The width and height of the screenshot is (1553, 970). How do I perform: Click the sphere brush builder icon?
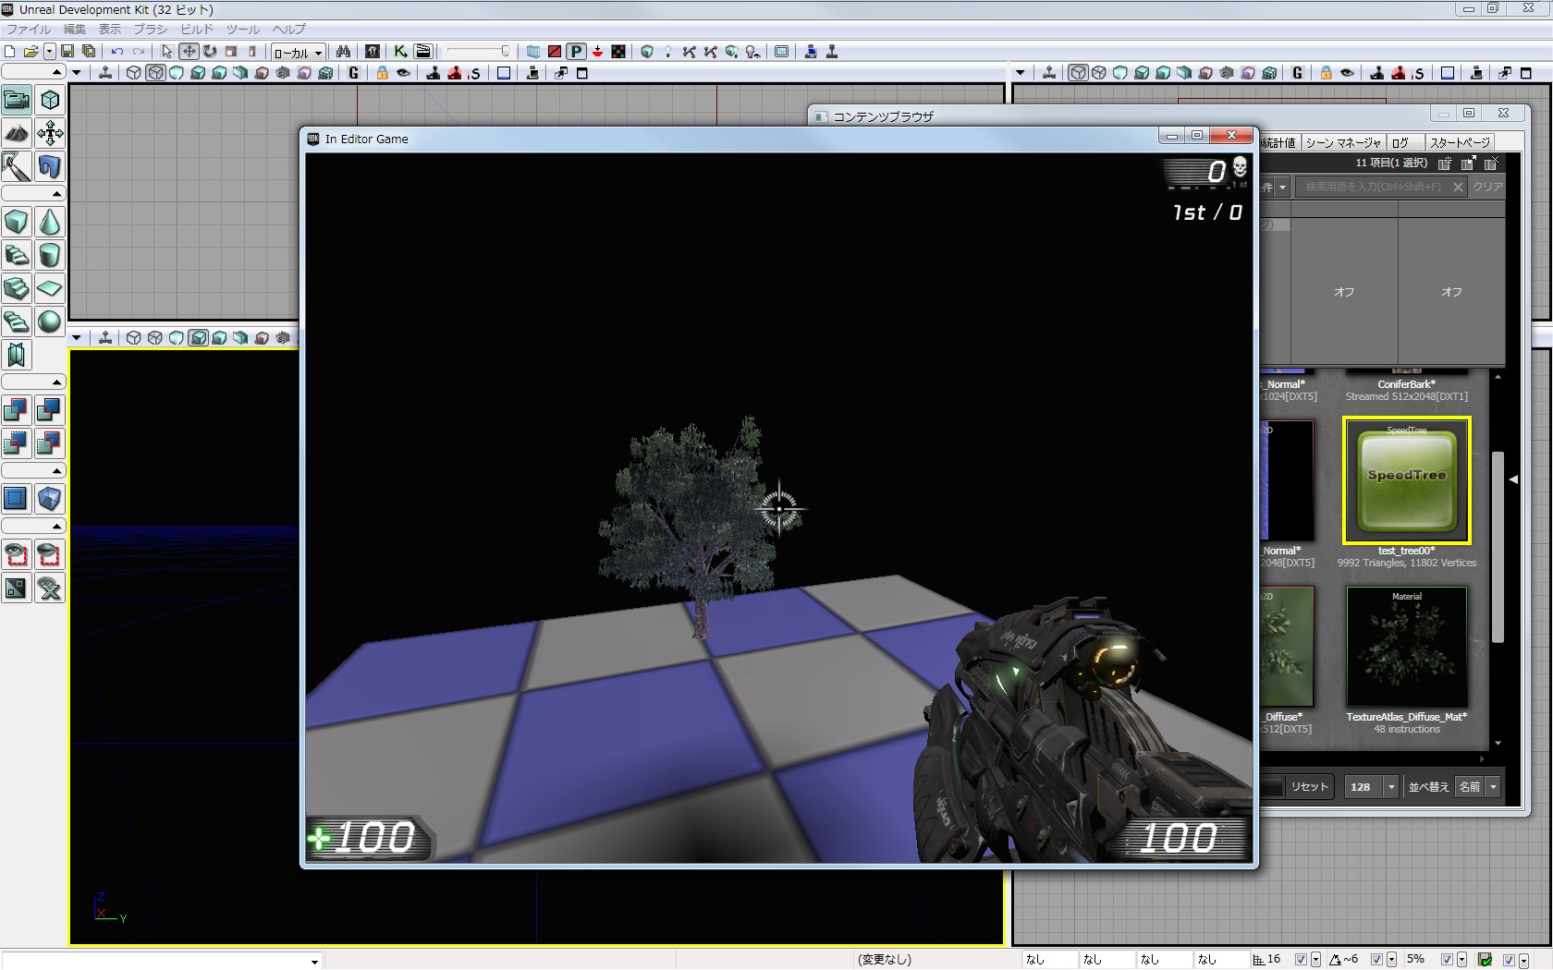click(50, 321)
